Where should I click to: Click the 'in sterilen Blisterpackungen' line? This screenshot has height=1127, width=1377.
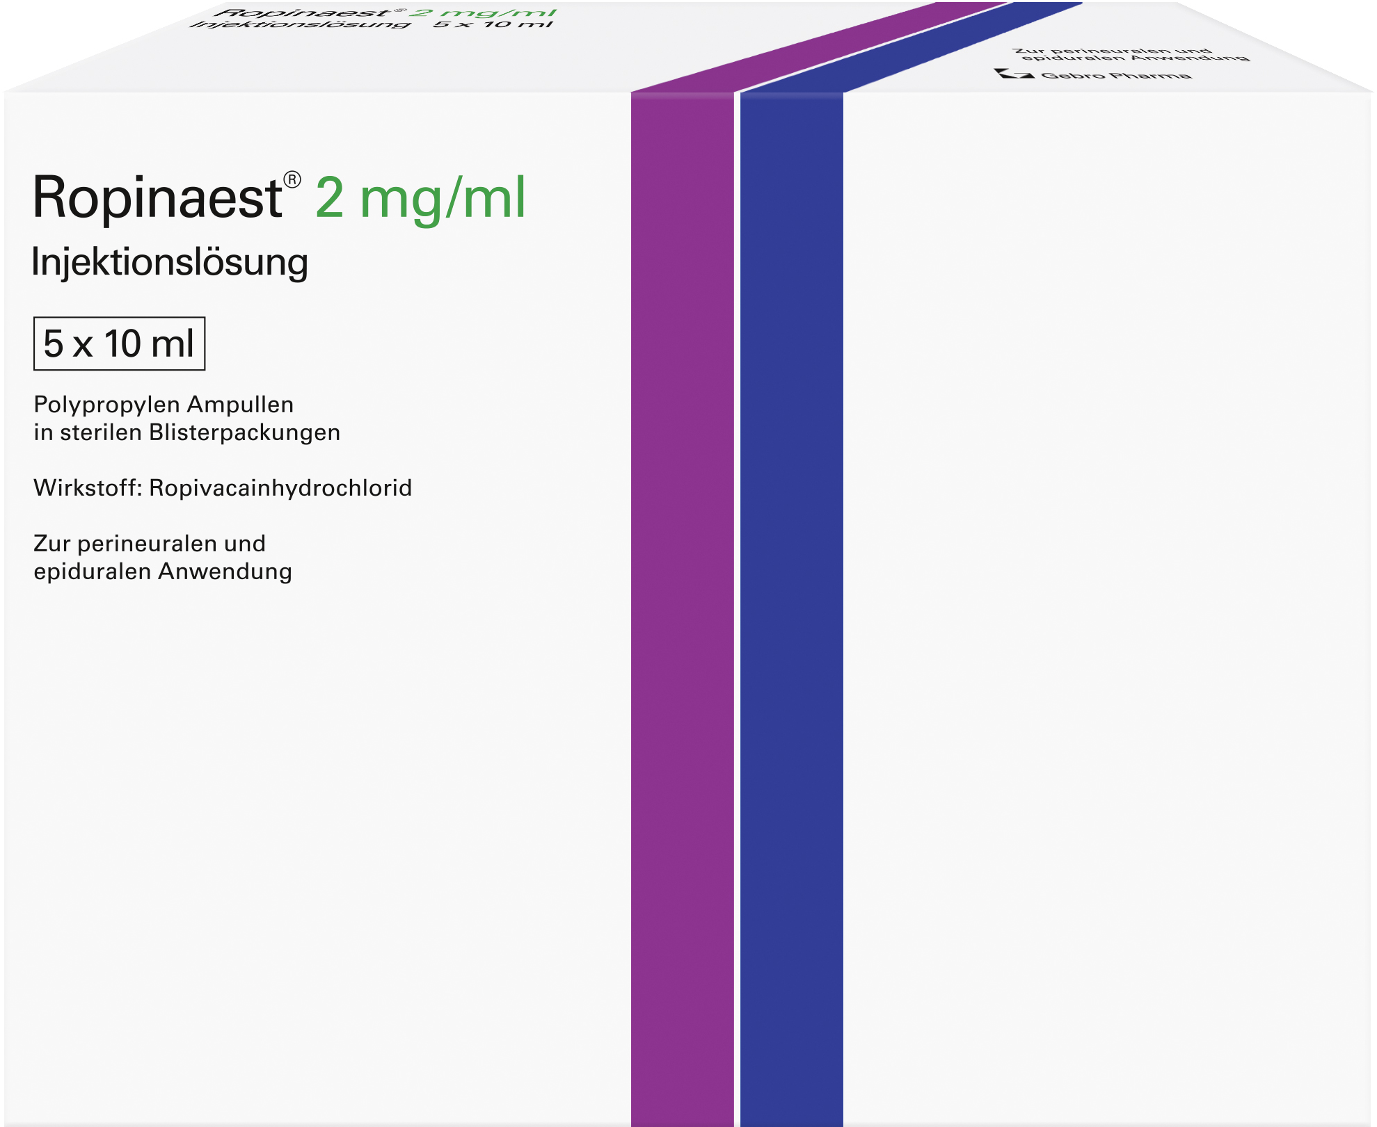(x=187, y=432)
